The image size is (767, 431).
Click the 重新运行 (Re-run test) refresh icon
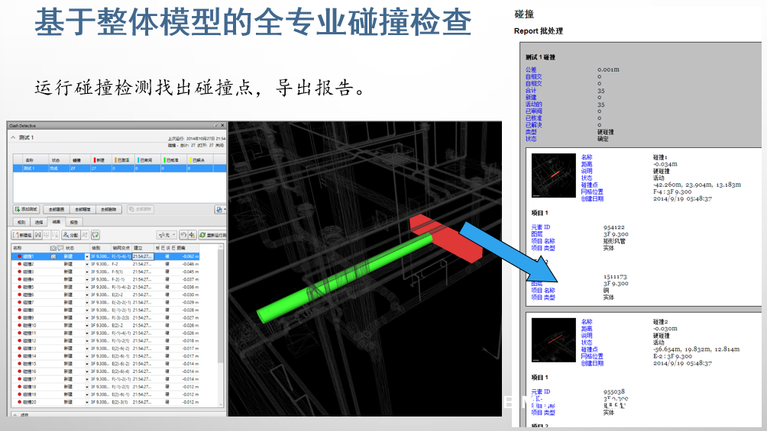[212, 236]
